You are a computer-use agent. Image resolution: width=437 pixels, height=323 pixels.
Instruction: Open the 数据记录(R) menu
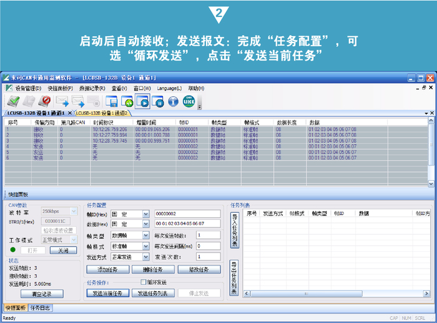pos(92,89)
